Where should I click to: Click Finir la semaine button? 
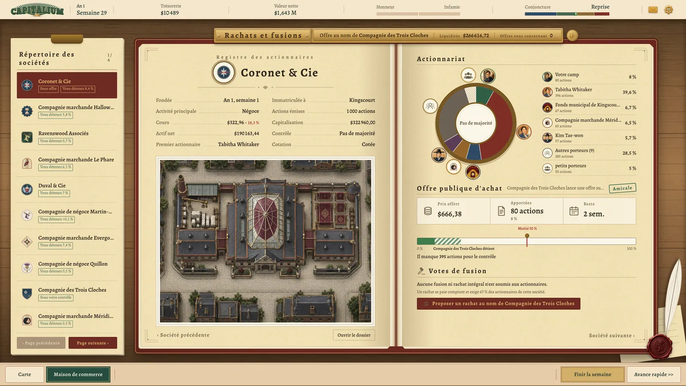tap(593, 374)
